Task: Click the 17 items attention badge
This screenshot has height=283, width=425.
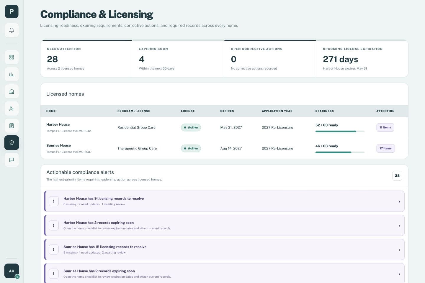Action: tap(385, 148)
